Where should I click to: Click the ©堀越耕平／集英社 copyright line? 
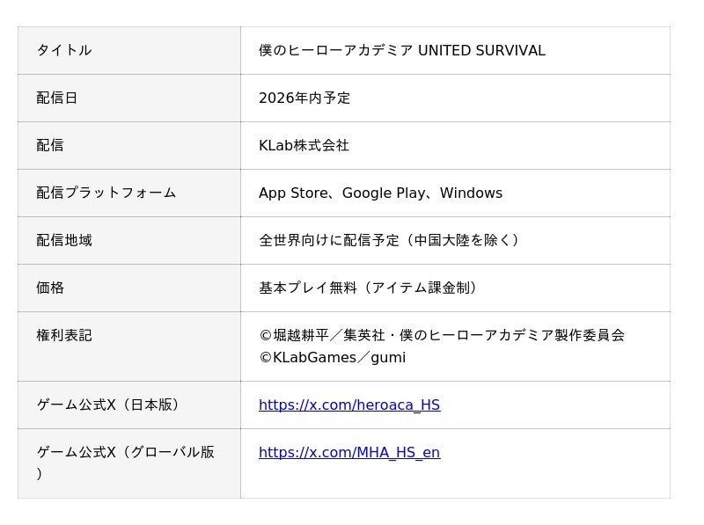tap(442, 336)
